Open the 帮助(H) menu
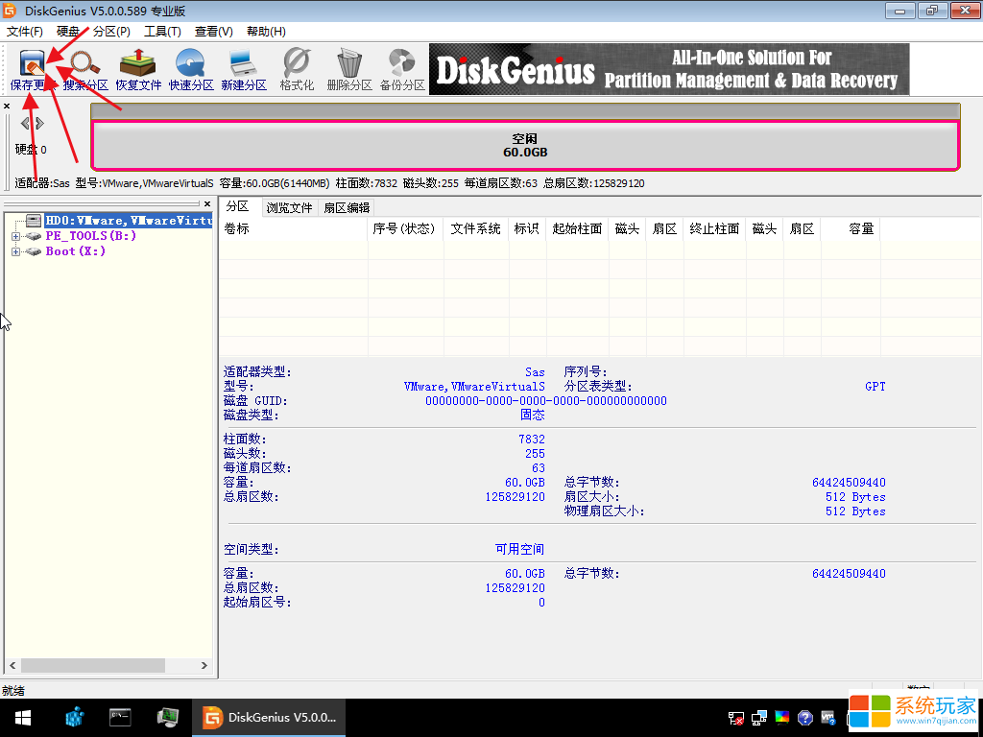Image resolution: width=983 pixels, height=737 pixels. click(x=266, y=32)
